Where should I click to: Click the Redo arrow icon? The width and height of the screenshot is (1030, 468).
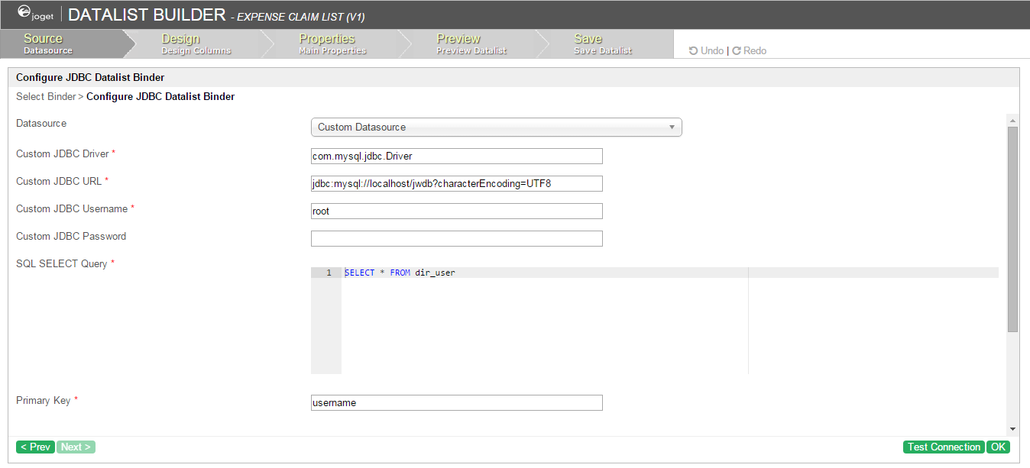coord(737,51)
